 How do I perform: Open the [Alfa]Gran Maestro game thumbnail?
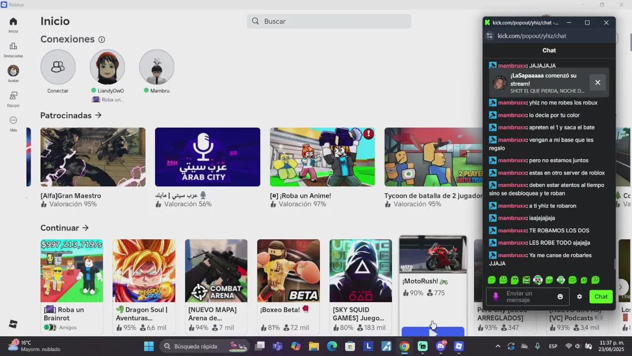point(93,157)
